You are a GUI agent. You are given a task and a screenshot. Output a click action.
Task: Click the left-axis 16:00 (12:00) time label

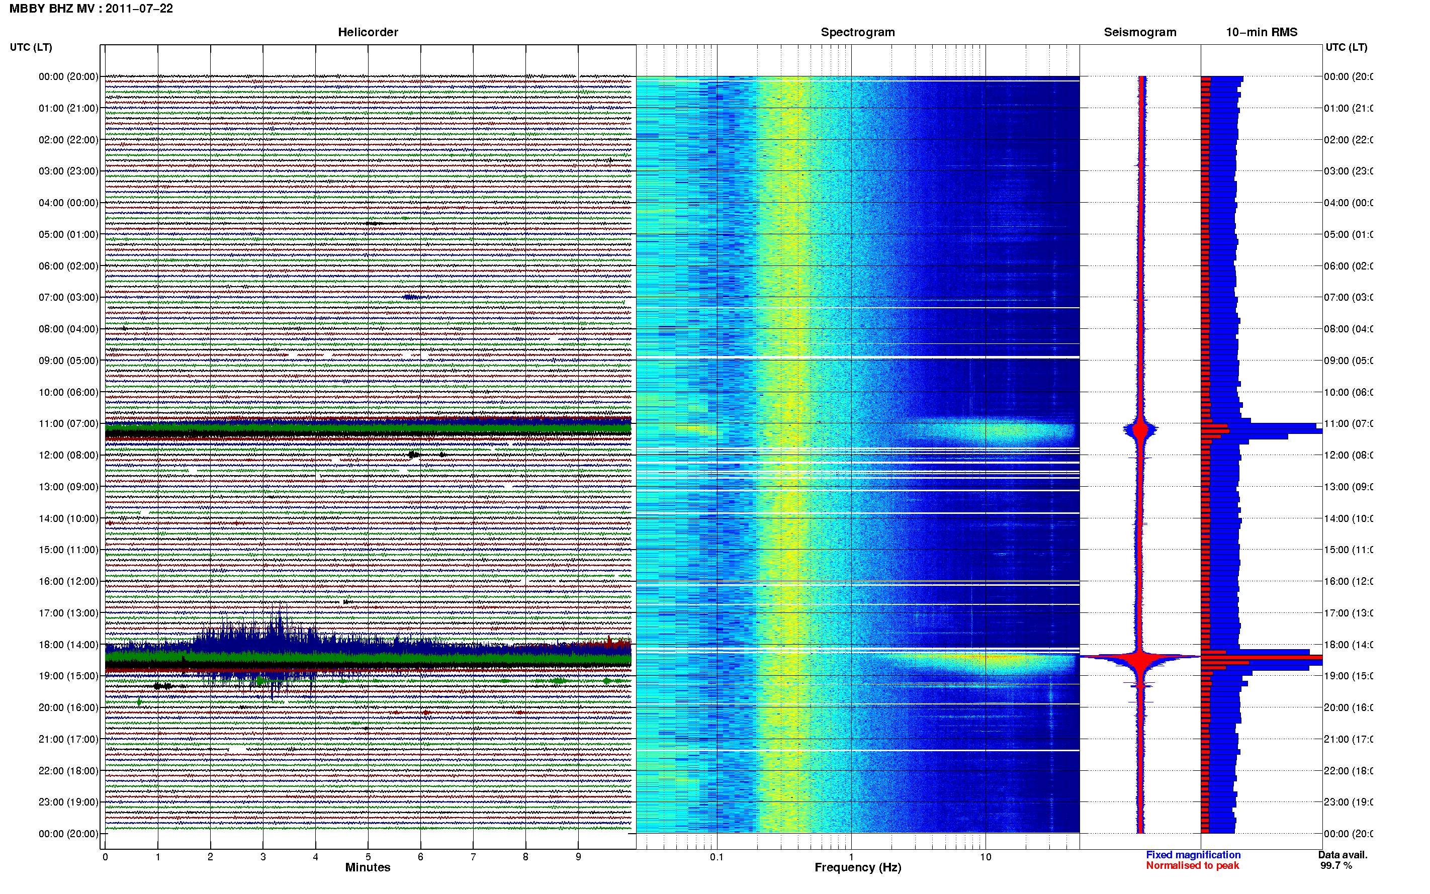point(68,581)
